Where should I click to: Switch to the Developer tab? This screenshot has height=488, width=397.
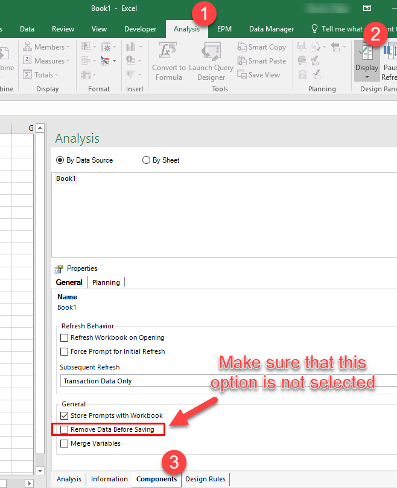pos(140,29)
